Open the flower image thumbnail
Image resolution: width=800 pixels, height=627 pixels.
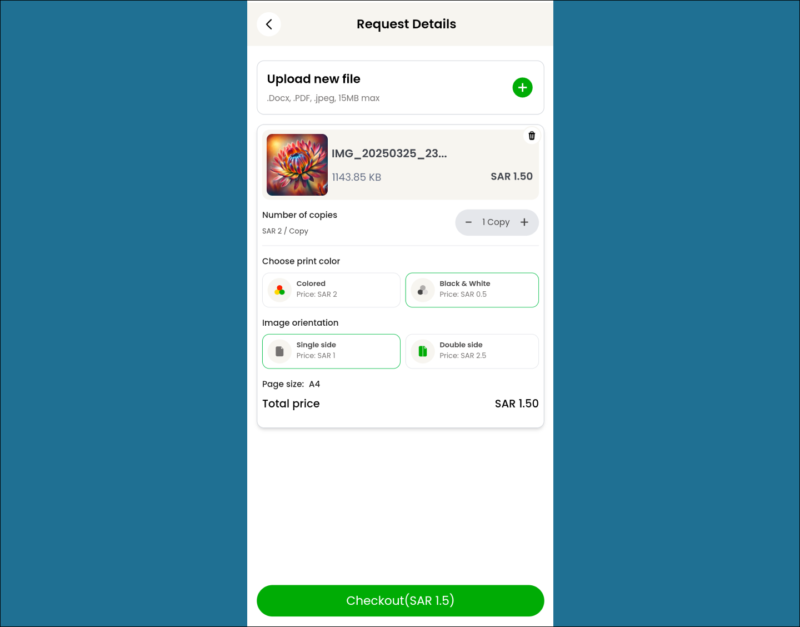click(297, 165)
